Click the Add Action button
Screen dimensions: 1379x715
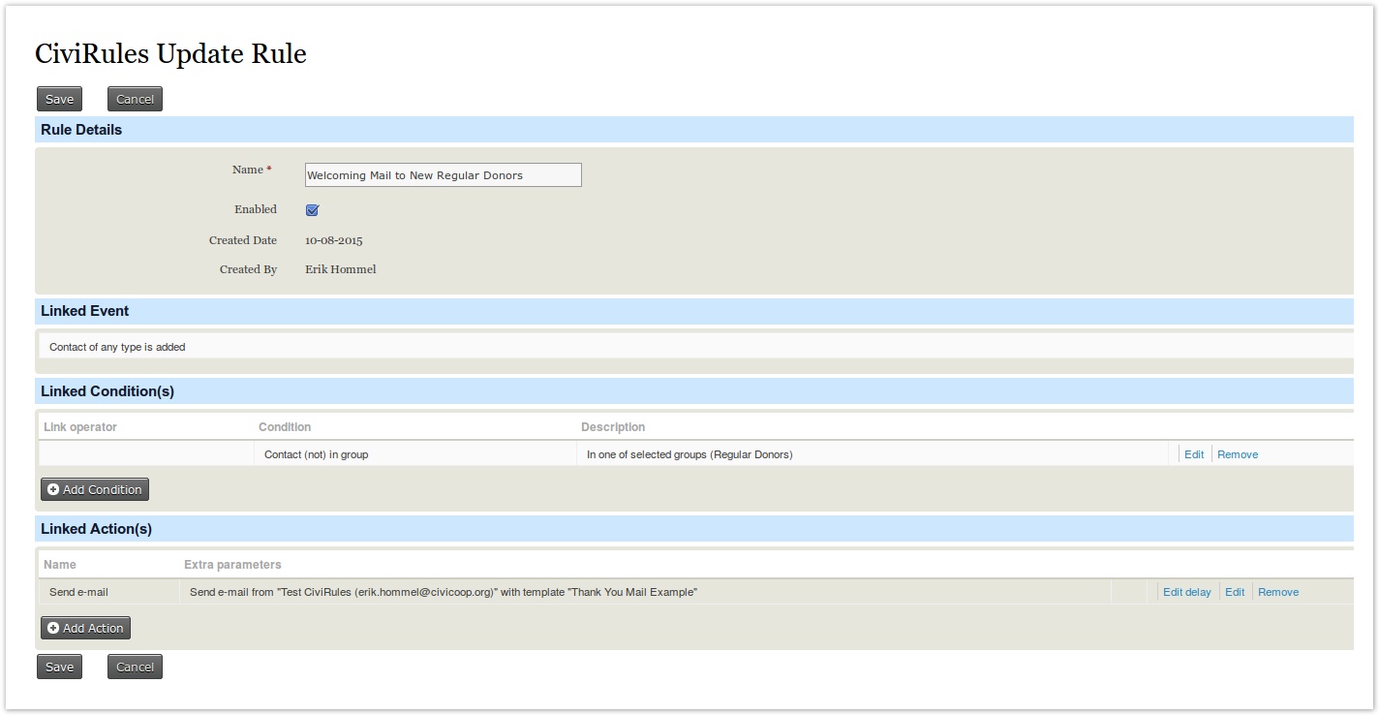[x=85, y=628]
